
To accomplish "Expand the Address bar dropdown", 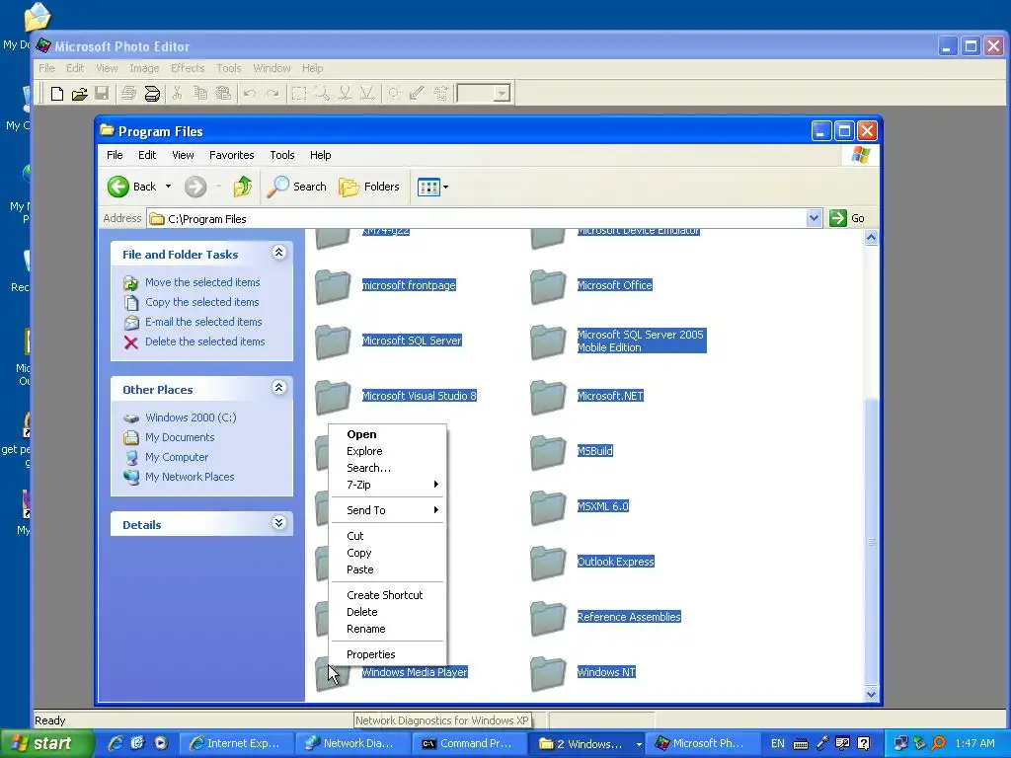I will 814,218.
